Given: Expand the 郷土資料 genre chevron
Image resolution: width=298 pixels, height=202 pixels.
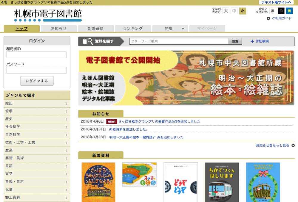Looking at the screenshot, I should (67, 198).
